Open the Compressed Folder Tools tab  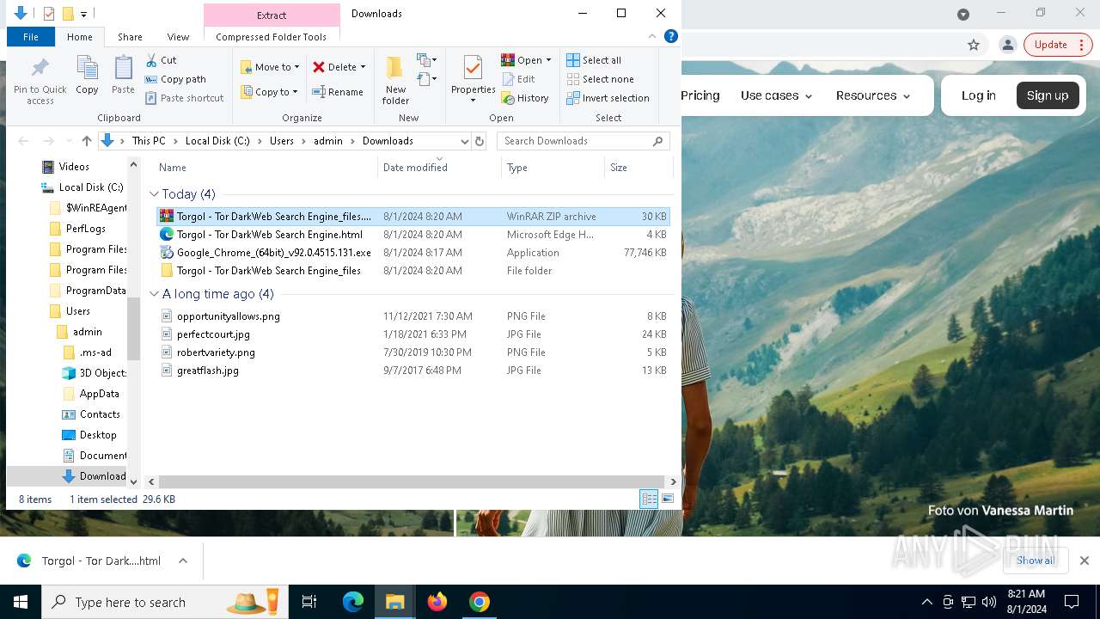coord(272,37)
